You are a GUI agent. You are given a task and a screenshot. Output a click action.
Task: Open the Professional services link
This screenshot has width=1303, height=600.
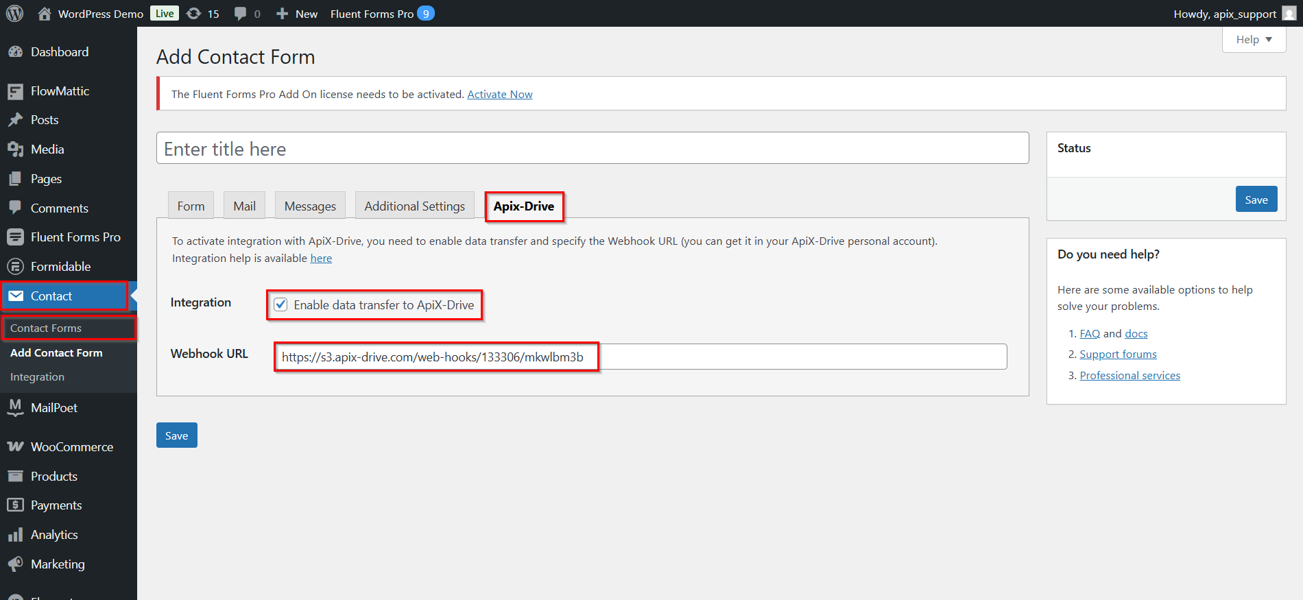[1129, 376]
